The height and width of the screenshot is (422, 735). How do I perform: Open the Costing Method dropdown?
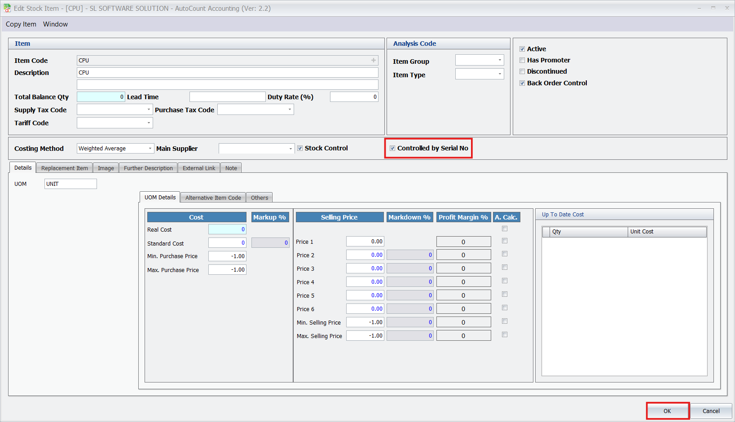(x=150, y=149)
